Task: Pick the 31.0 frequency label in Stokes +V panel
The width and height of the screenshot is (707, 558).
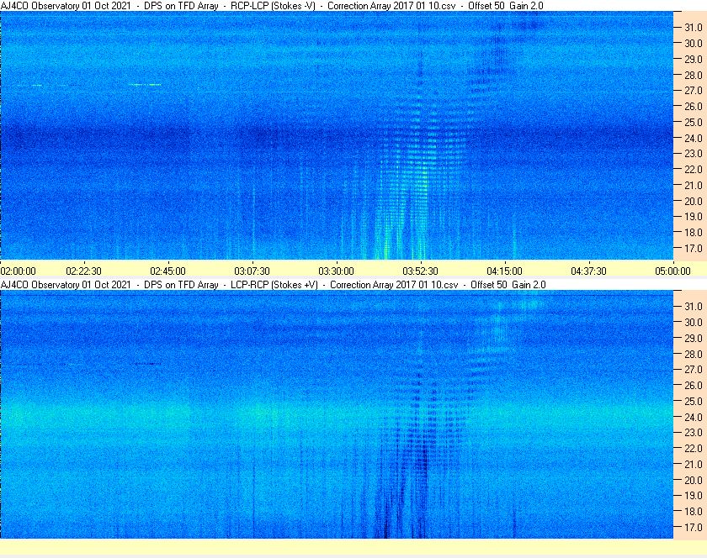Action: (694, 306)
